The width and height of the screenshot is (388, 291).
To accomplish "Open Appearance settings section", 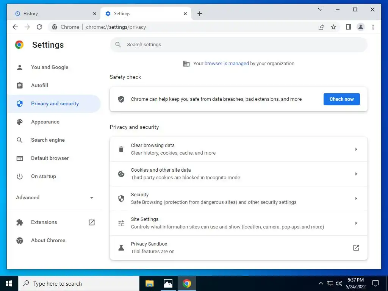I will click(54, 122).
